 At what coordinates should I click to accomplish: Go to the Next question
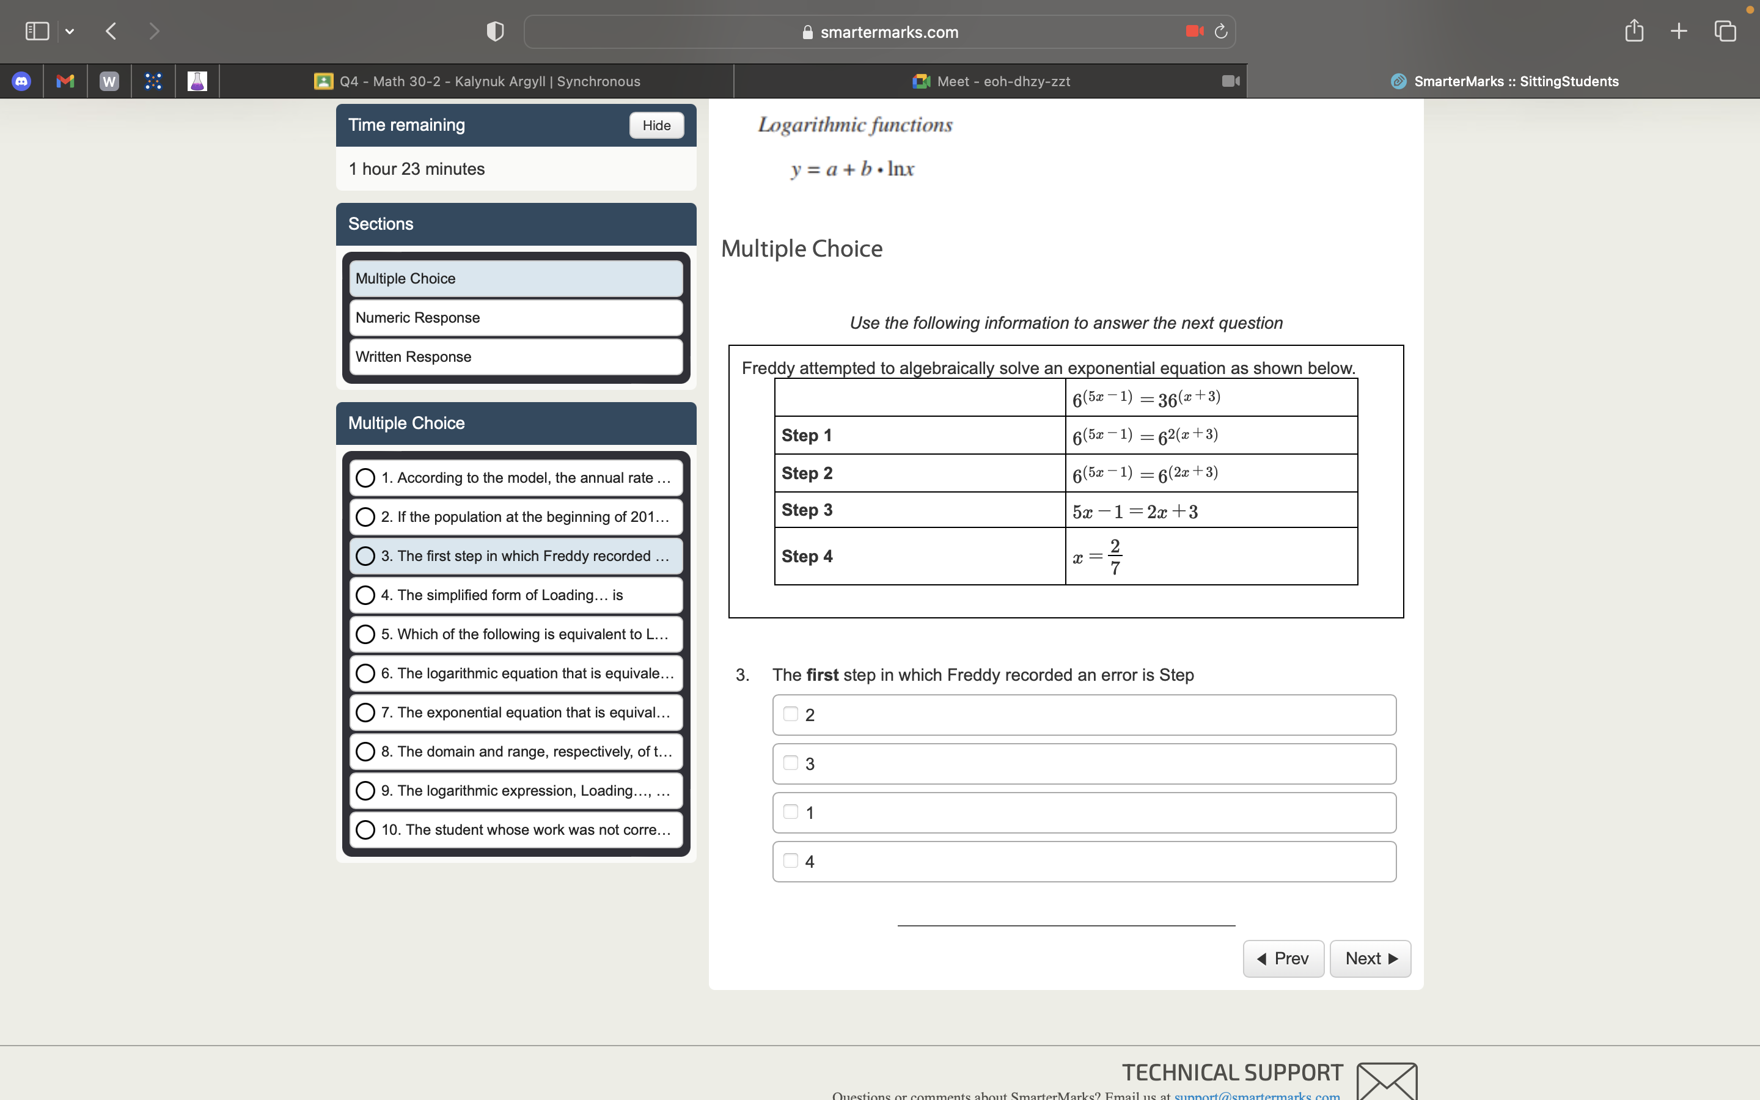click(x=1369, y=958)
